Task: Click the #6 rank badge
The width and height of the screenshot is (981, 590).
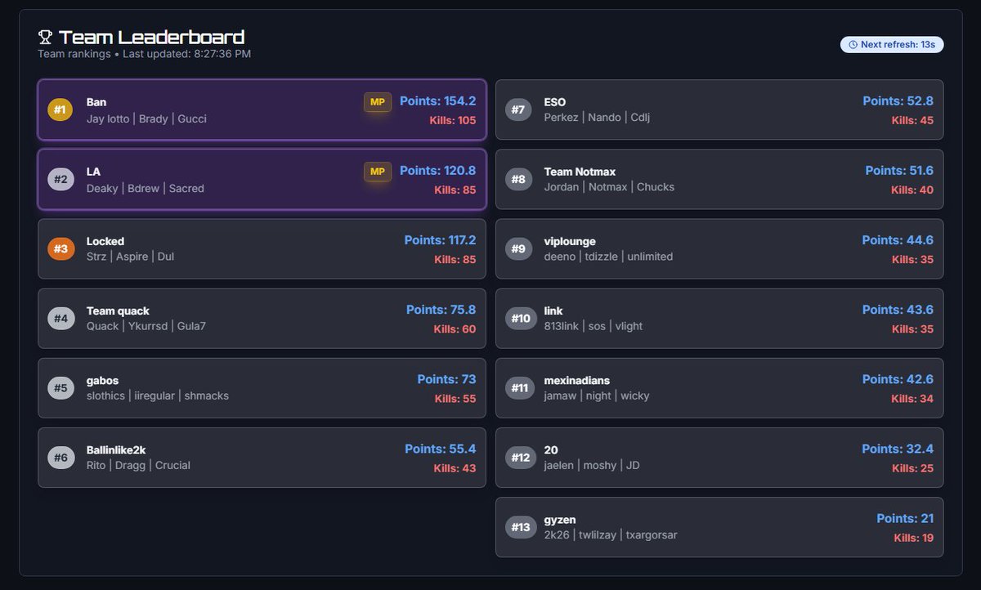Action: point(60,457)
